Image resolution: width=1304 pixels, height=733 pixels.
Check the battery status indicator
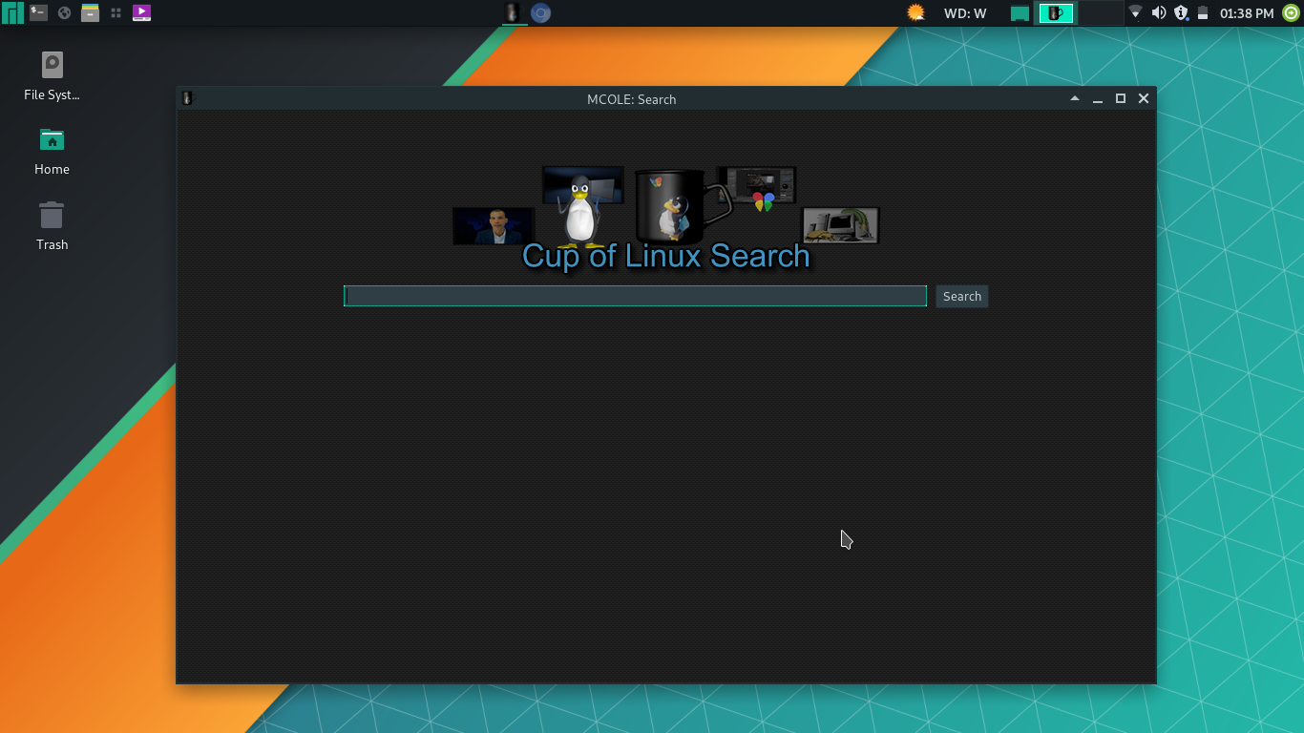[x=1203, y=13]
